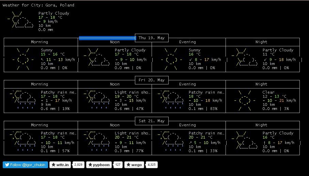Image resolution: width=309 pixels, height=176 pixels.
Task: Select the Sat 21. May date header
Action: pyautogui.click(x=152, y=121)
